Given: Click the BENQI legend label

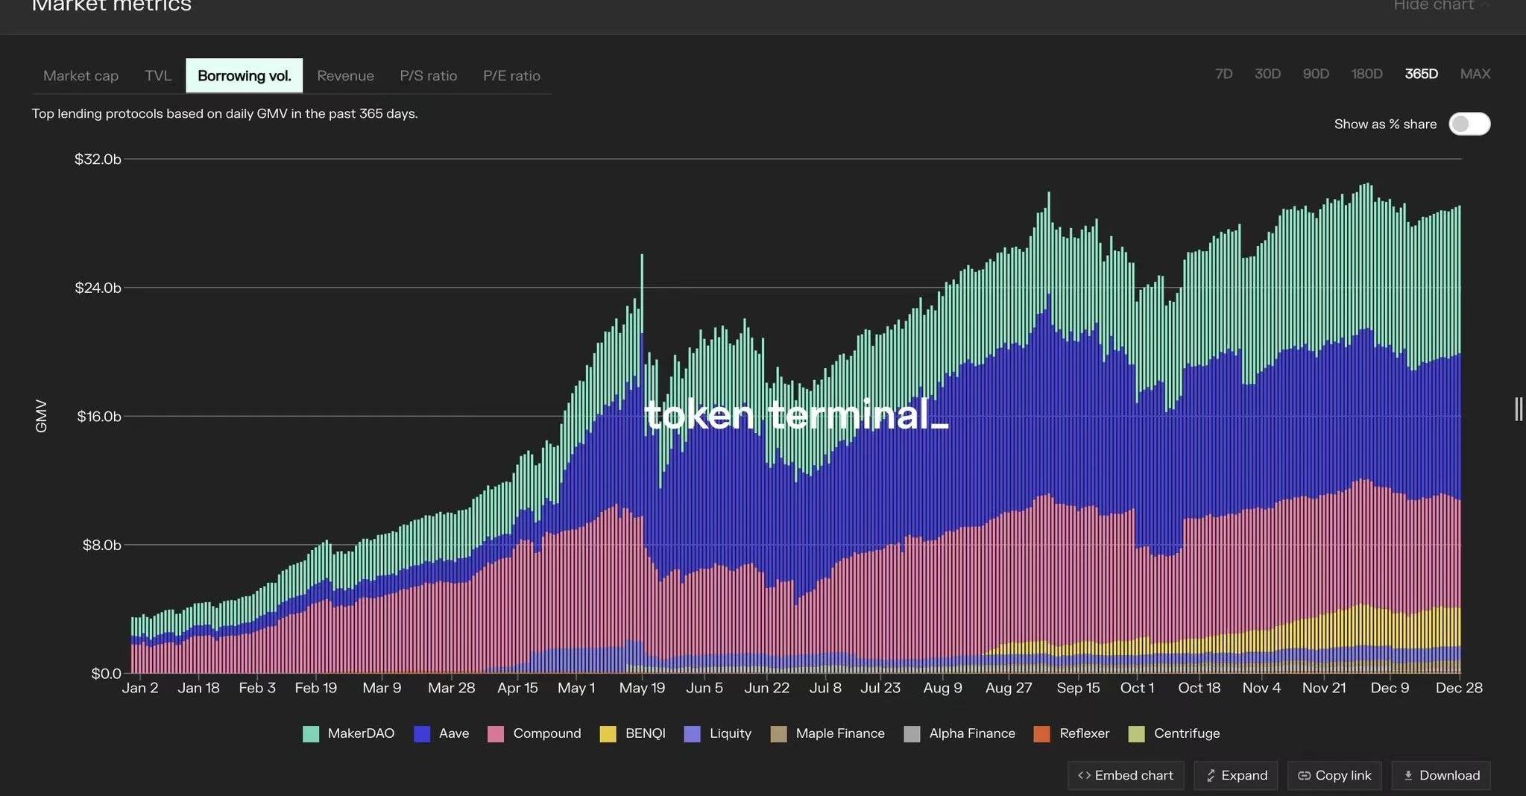Looking at the screenshot, I should [x=646, y=733].
